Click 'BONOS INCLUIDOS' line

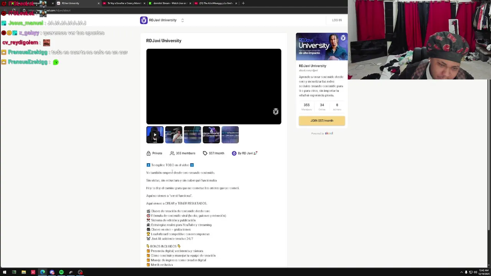pos(163,246)
